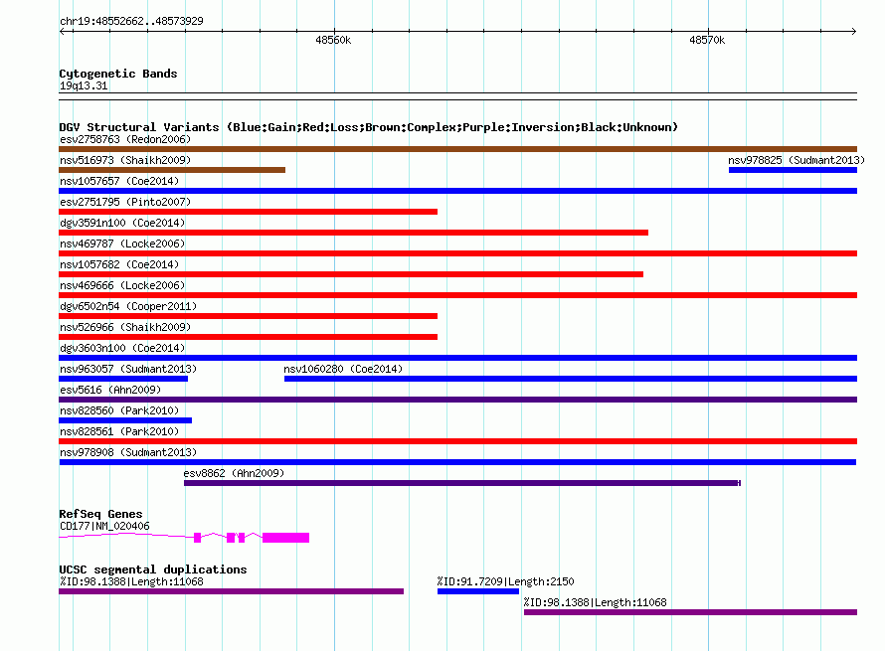Select the nsv828560 (Park2010) label
The image size is (885, 651).
pos(119,410)
